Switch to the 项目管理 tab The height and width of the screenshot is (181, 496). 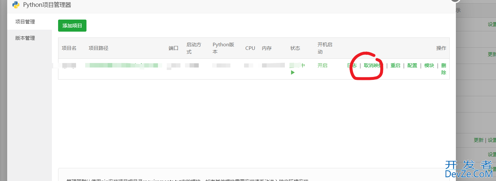click(x=25, y=22)
